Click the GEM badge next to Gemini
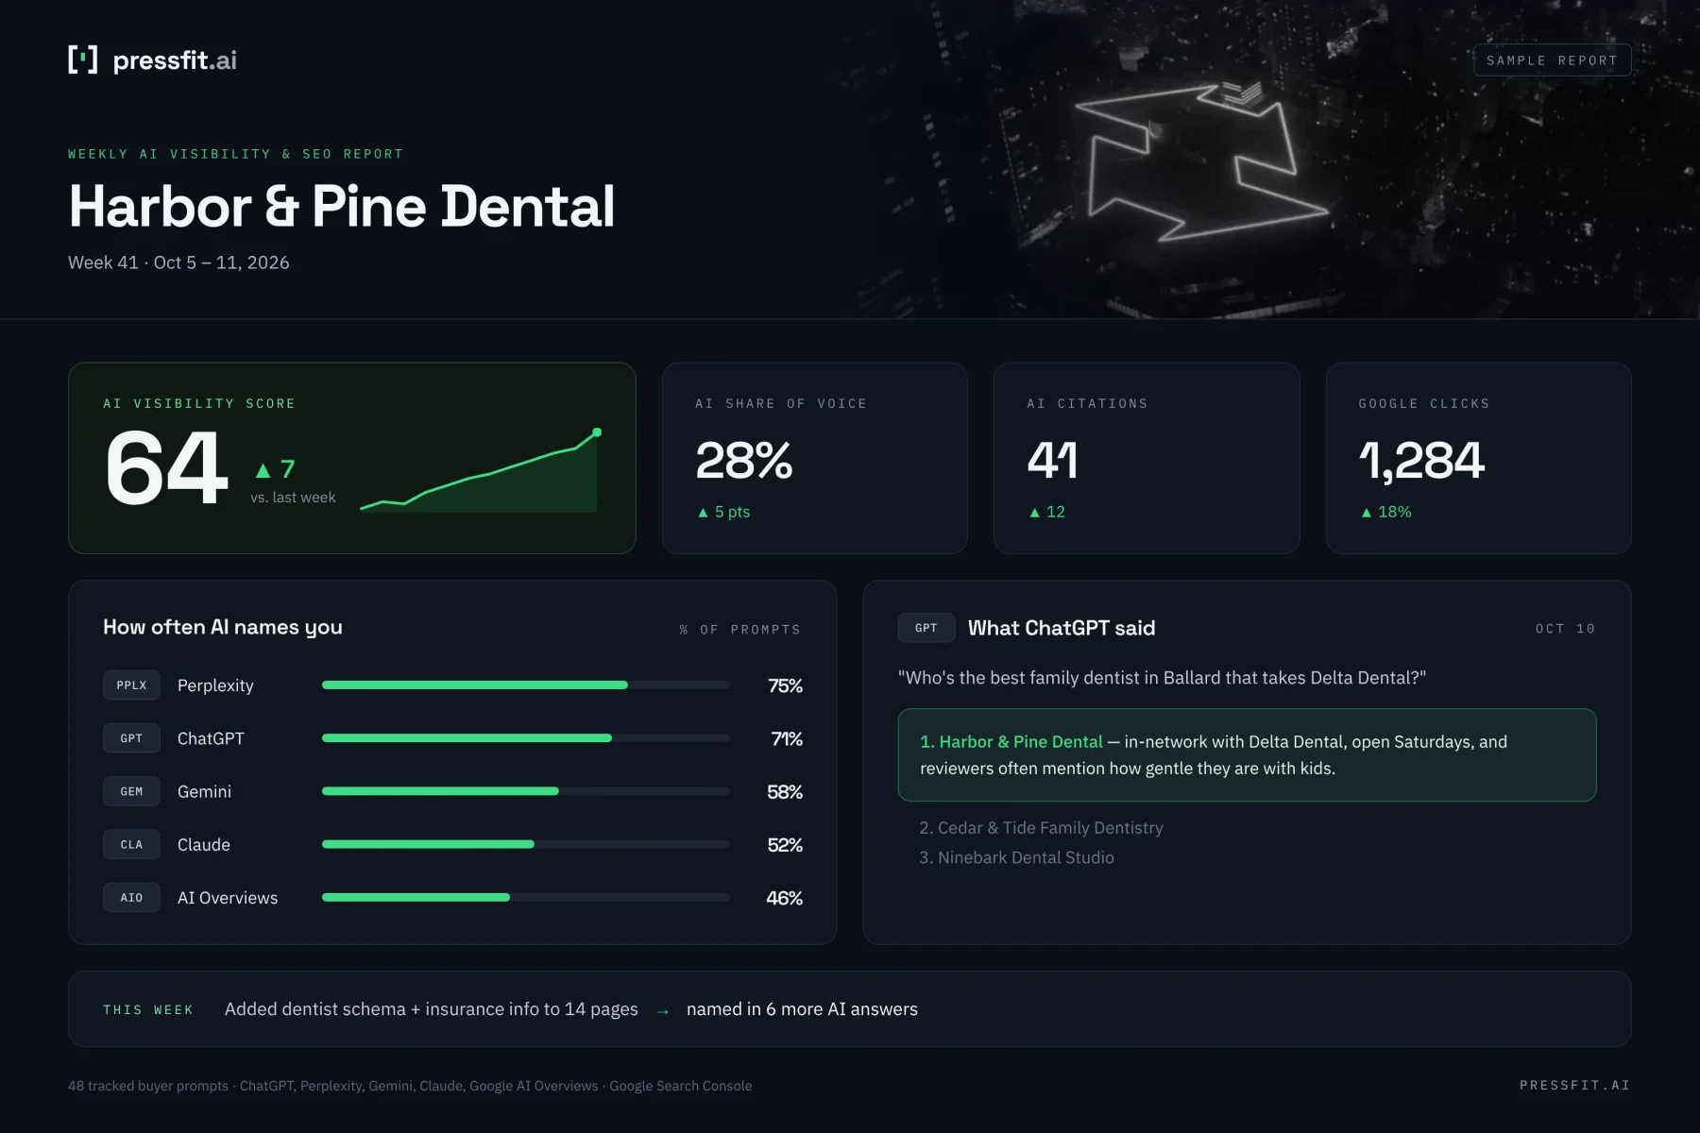Screen dimensions: 1700x1133 (x=131, y=791)
